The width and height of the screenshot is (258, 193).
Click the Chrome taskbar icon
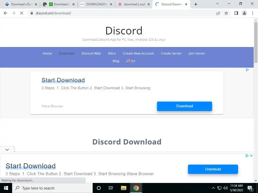coord(136,188)
